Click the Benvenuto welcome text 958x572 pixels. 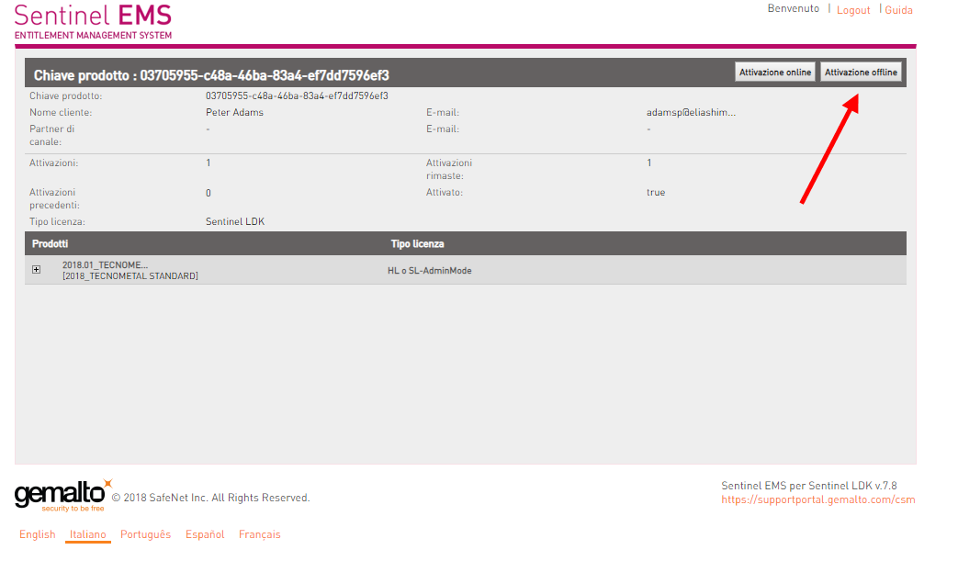(793, 8)
